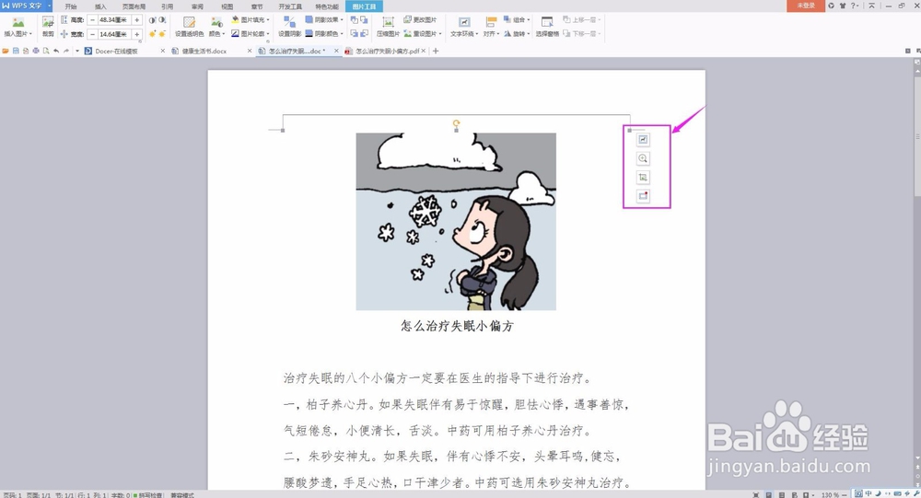
Task: Switch to the 插入 ribbon tab
Action: pyautogui.click(x=100, y=6)
